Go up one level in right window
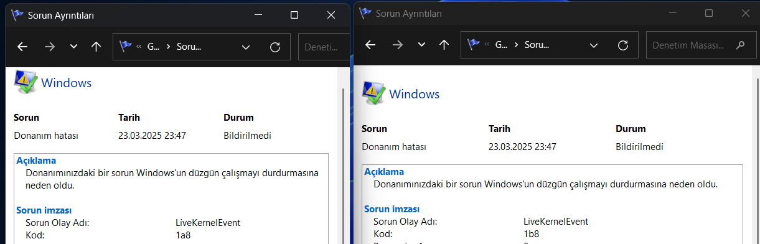This screenshot has width=760, height=244. (x=444, y=45)
